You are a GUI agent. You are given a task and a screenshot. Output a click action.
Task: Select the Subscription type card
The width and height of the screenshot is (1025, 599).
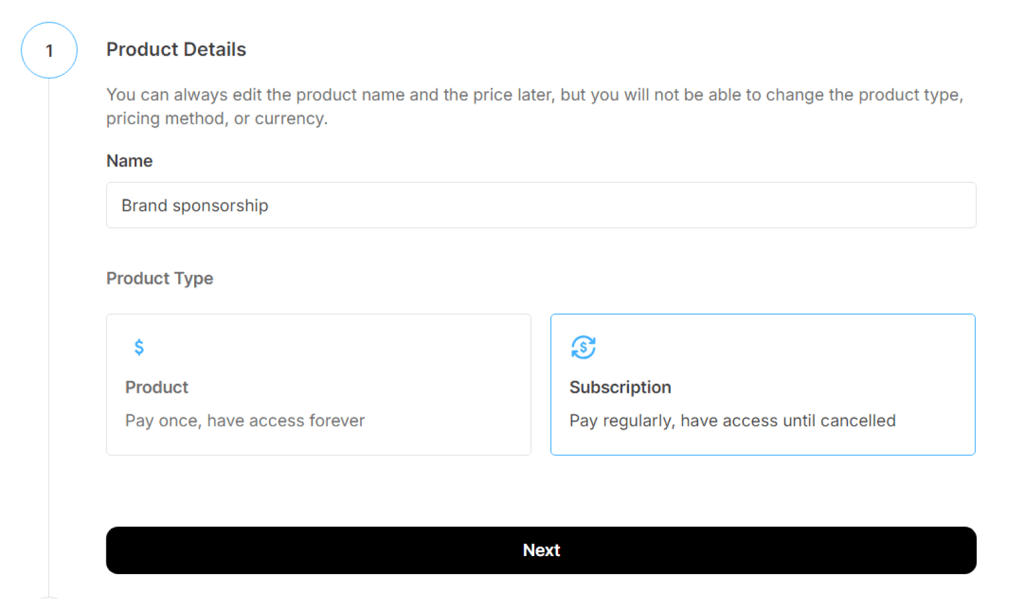pos(762,384)
